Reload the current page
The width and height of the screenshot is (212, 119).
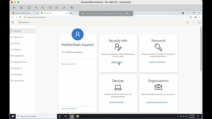click(x=20, y=17)
